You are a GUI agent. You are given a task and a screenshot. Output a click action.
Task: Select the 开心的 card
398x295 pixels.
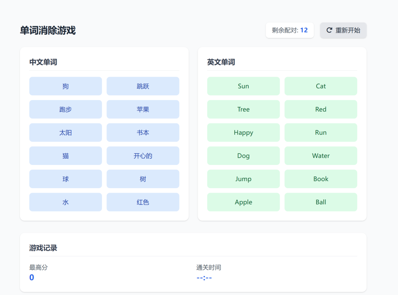(x=143, y=155)
